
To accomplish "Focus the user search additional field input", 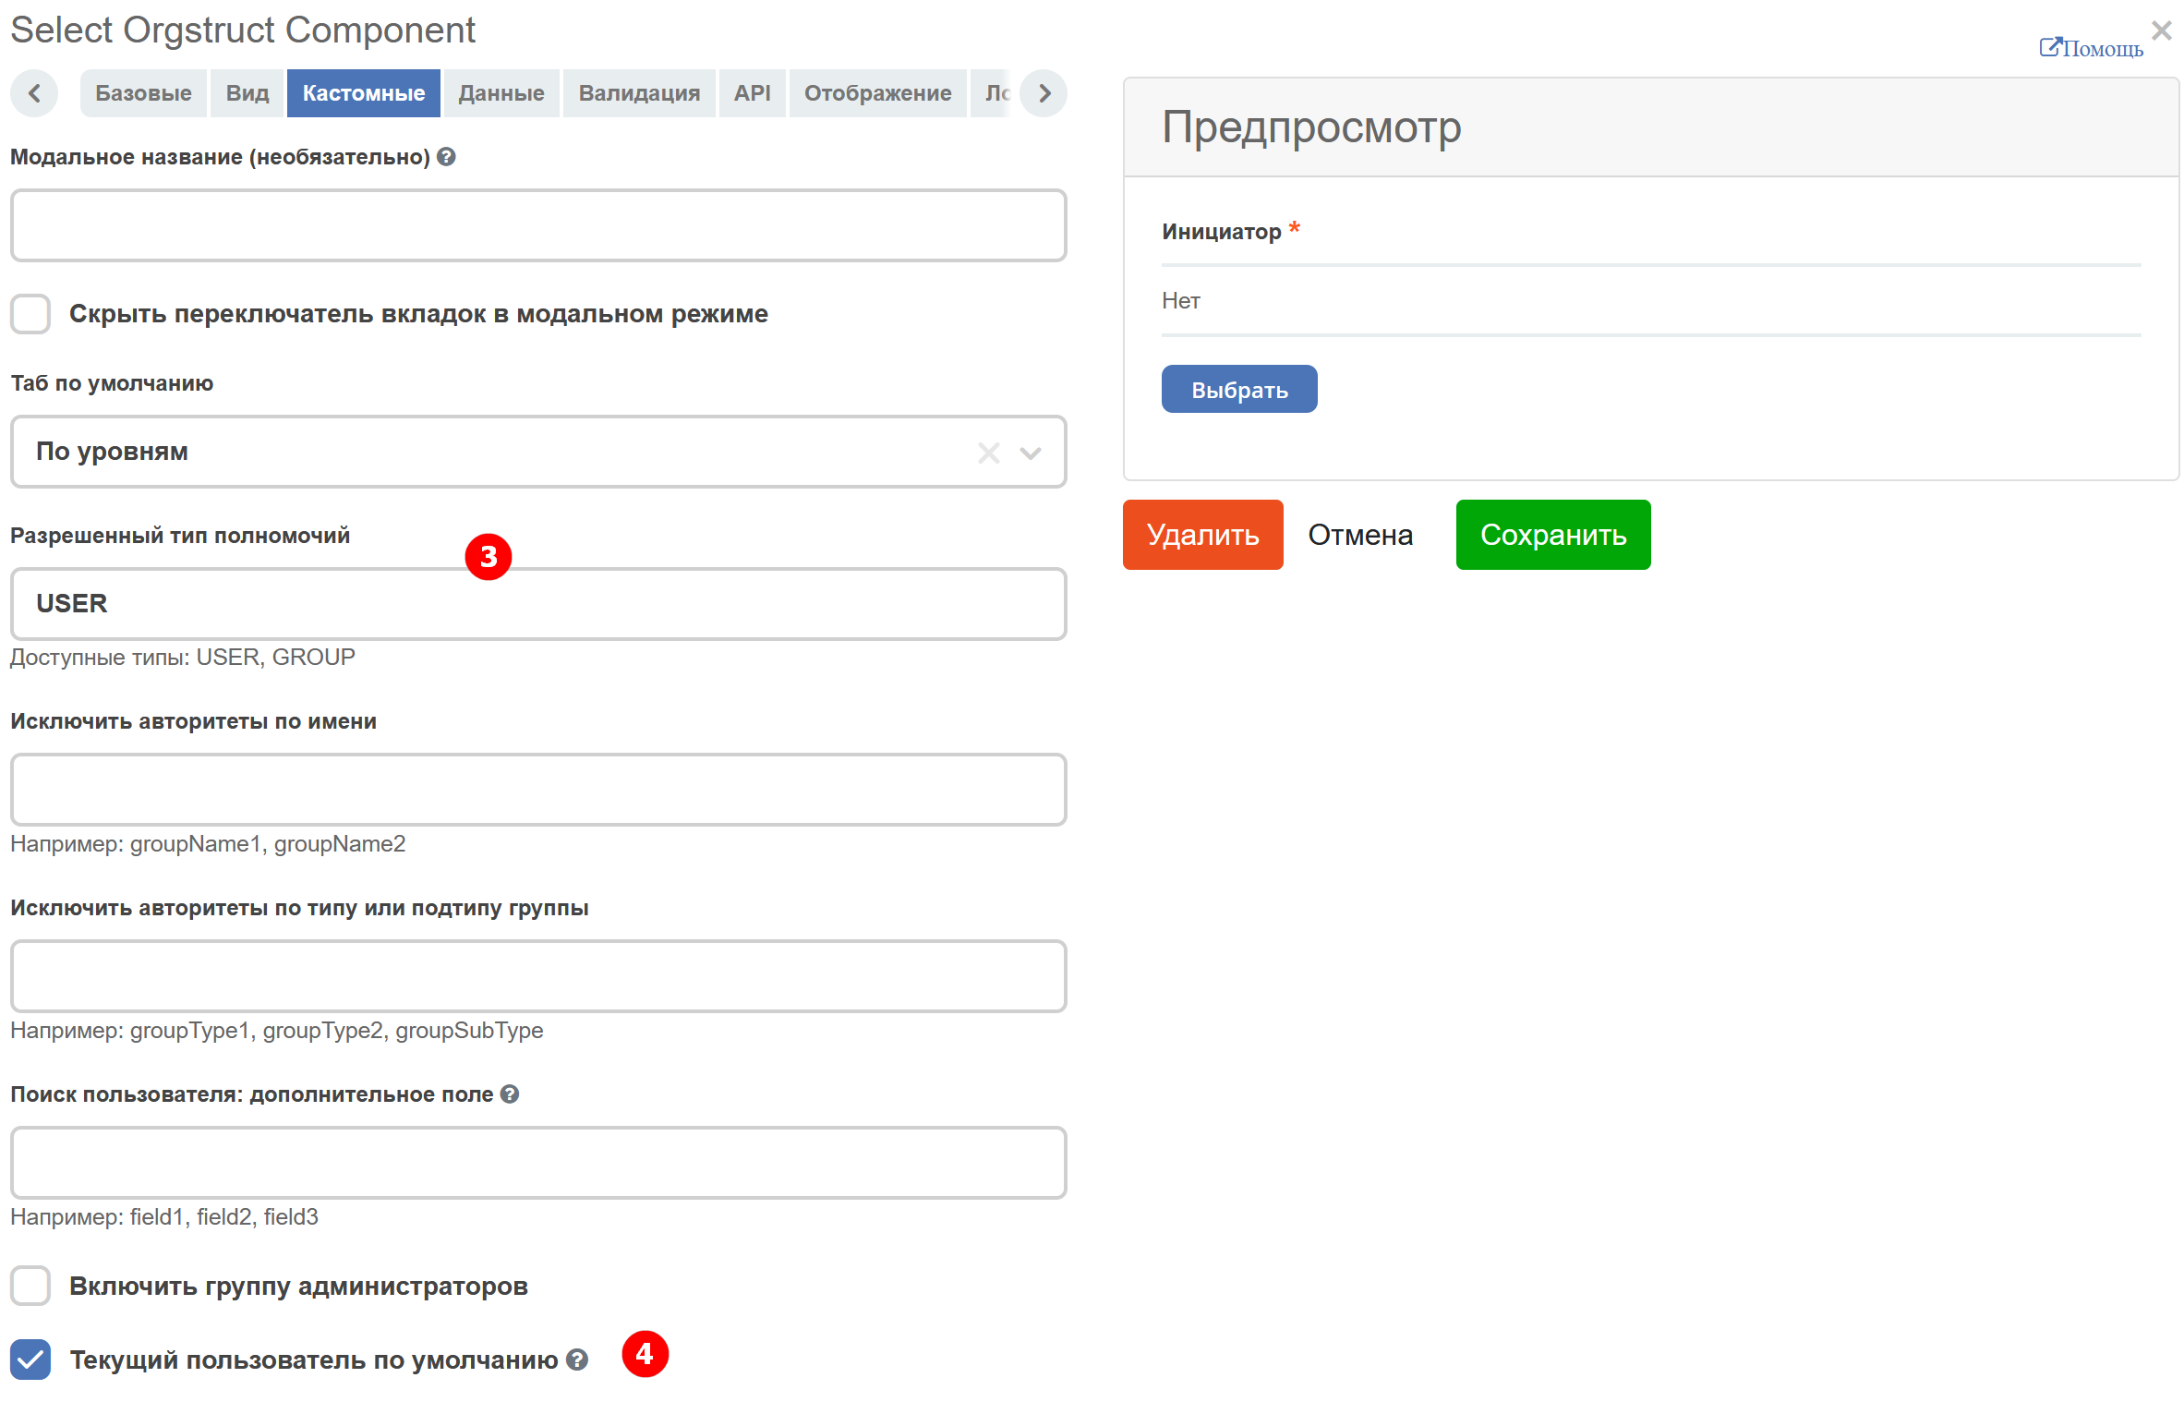I will click(538, 1163).
